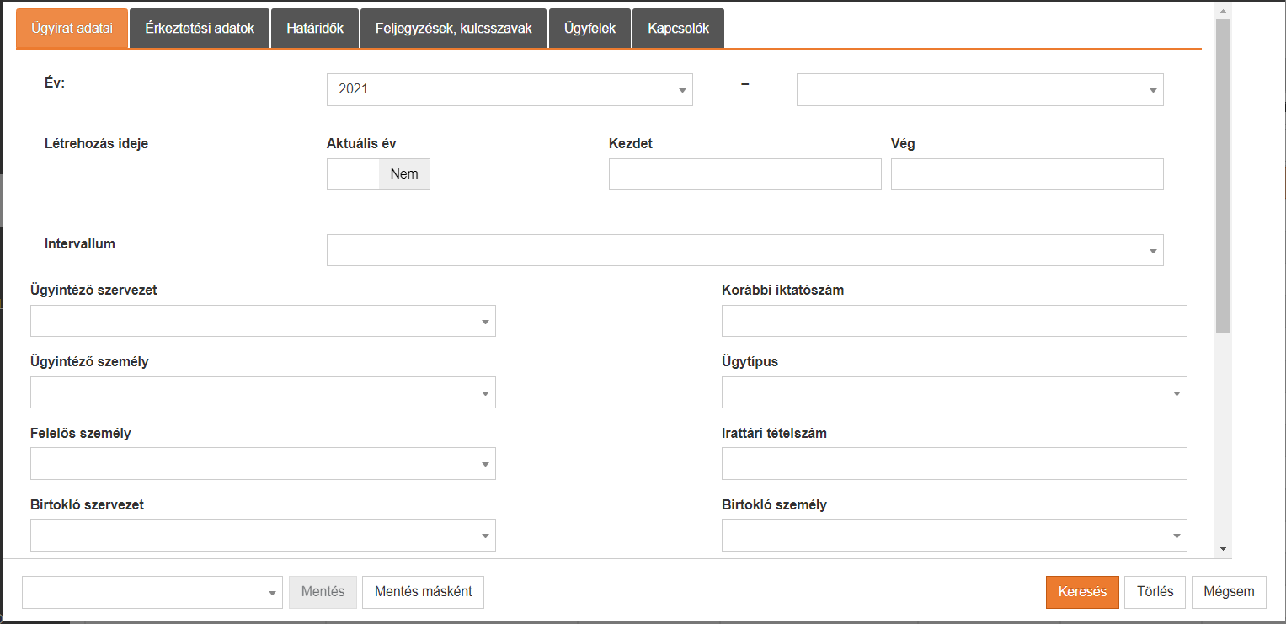This screenshot has height=624, width=1286.
Task: Click the scrollbar down arrow
Action: [1223, 548]
